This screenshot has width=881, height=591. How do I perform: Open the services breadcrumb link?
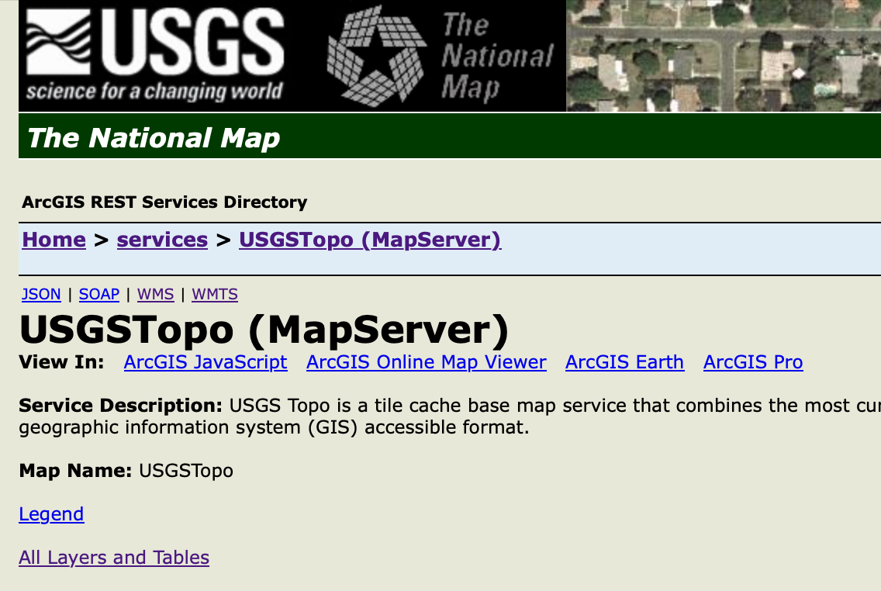(162, 240)
